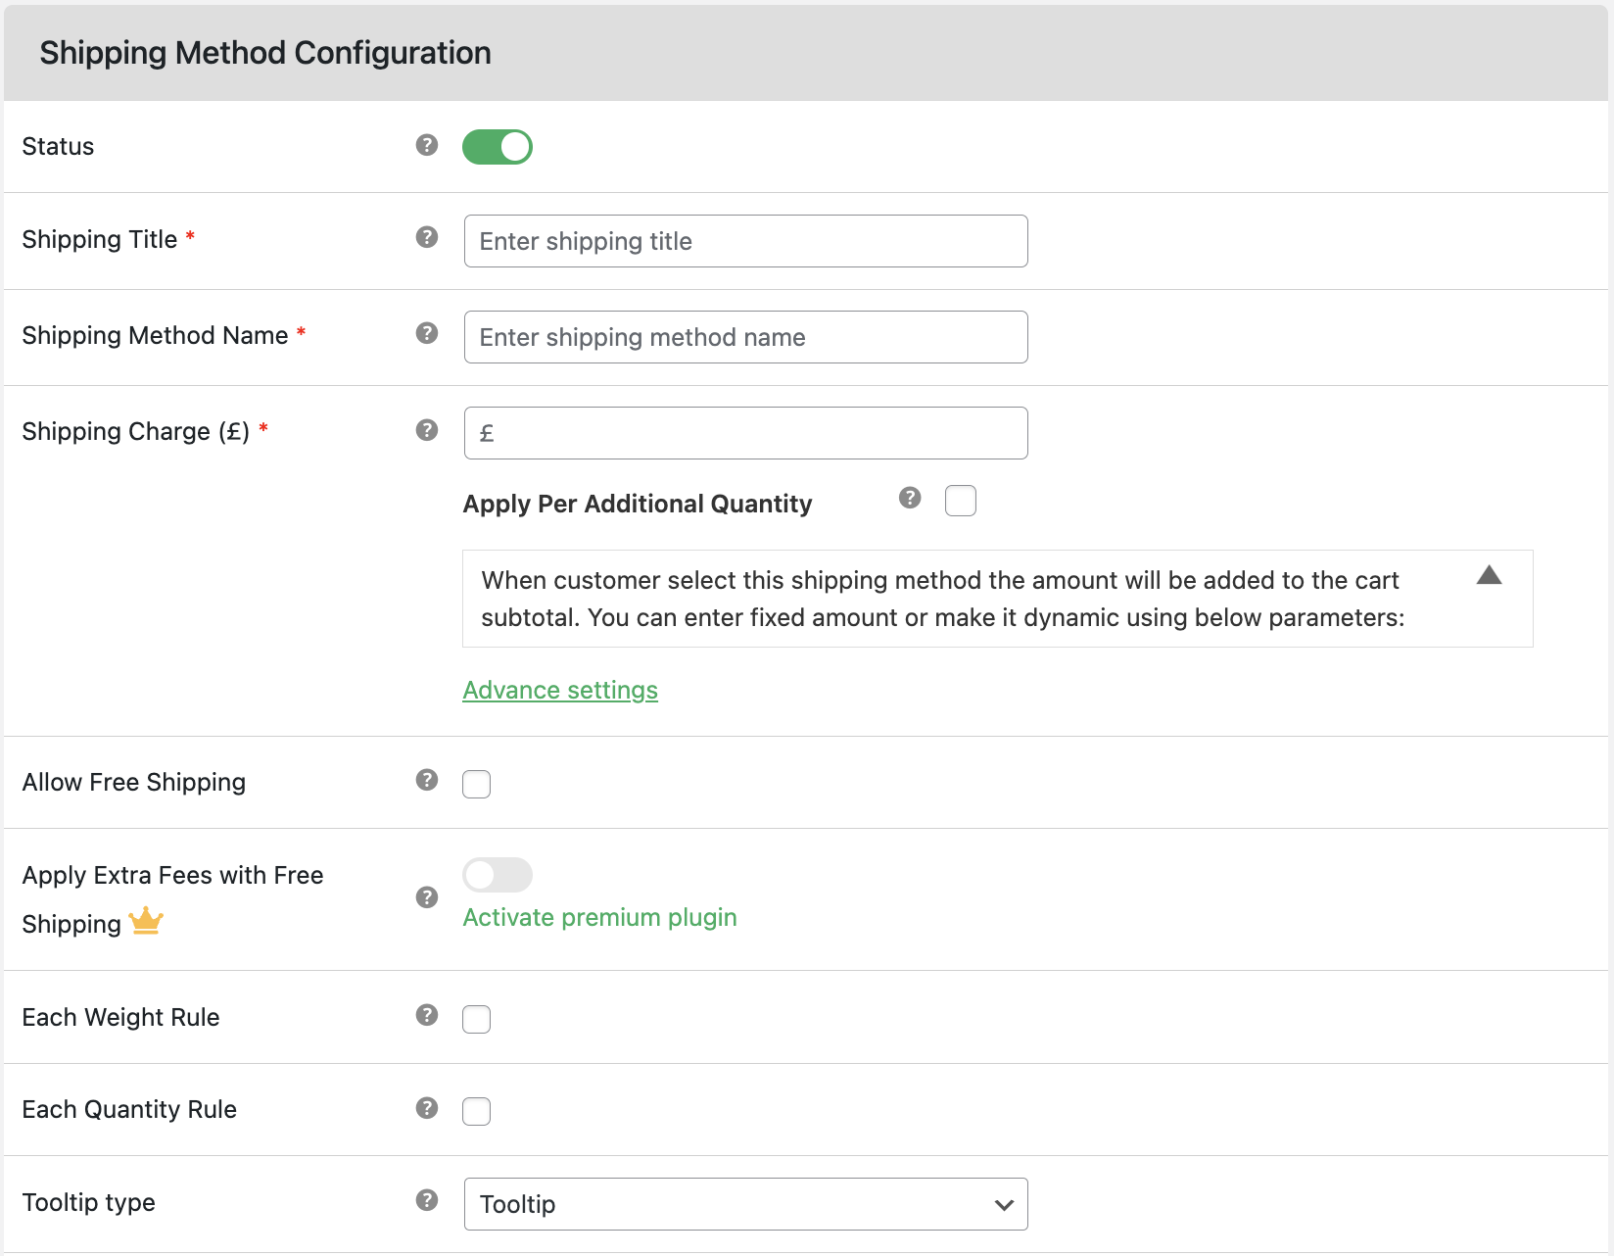The height and width of the screenshot is (1256, 1614).
Task: Collapse the shipping charge description triangle
Action: (x=1489, y=575)
